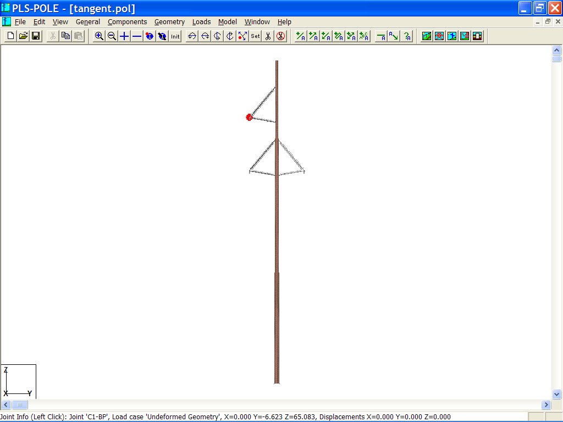The height and width of the screenshot is (422, 563).
Task: Click the Copy toolbar button
Action: click(65, 36)
